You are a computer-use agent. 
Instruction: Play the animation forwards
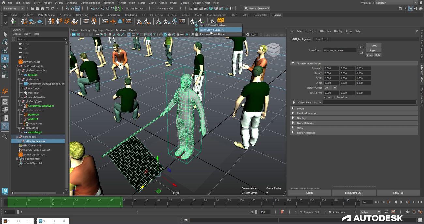coord(401,202)
